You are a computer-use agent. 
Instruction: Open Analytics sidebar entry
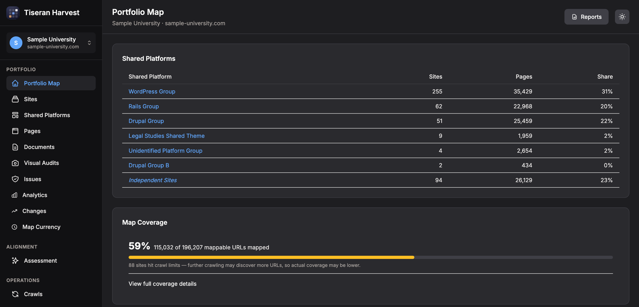point(51,195)
